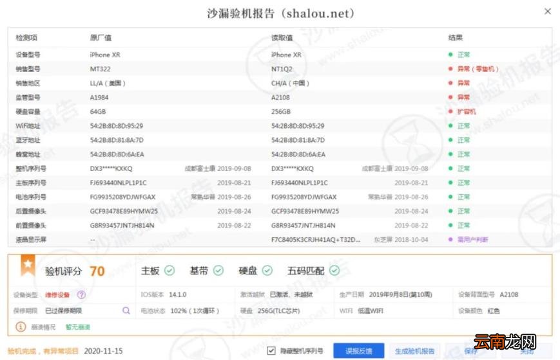Click the 结果 column header
This screenshot has width=560, height=360.
[x=456, y=37]
